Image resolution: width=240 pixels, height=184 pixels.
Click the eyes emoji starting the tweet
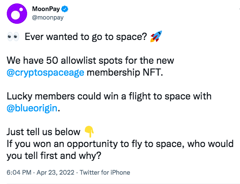point(13,37)
